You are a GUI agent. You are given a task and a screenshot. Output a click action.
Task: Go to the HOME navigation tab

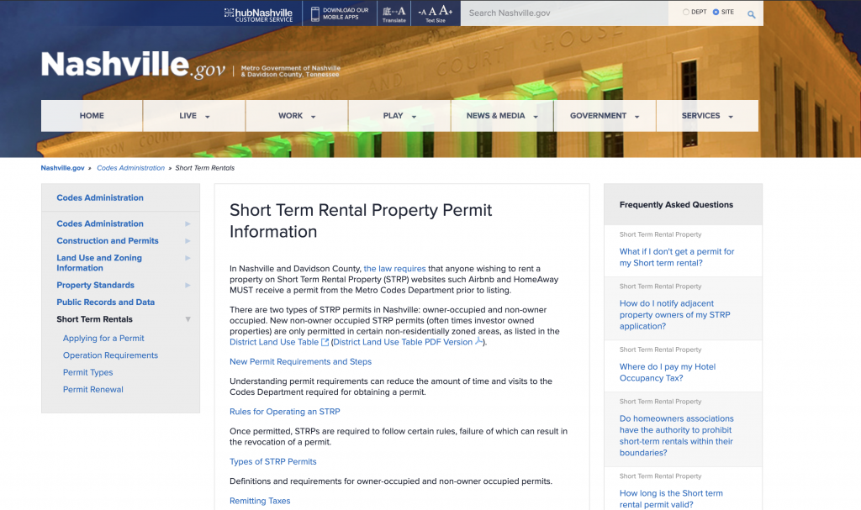[92, 116]
